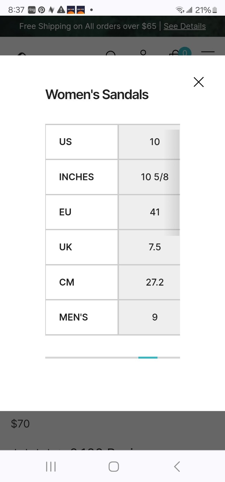Click the Women's Sandals heading
Viewport: 225px width, 482px height.
(97, 95)
